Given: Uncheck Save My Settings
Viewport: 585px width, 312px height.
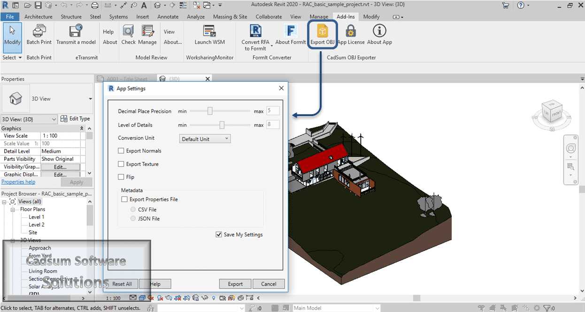Looking at the screenshot, I should [219, 234].
